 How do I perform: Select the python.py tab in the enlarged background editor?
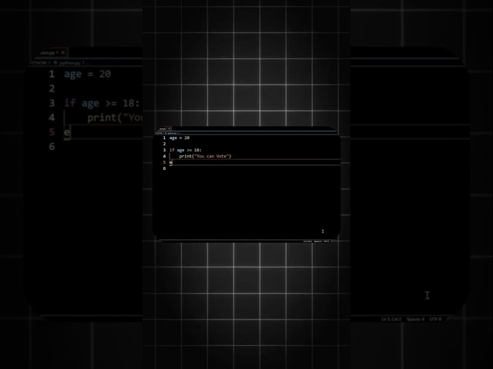(50, 52)
